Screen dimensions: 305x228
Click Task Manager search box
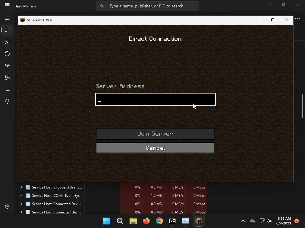[147, 6]
